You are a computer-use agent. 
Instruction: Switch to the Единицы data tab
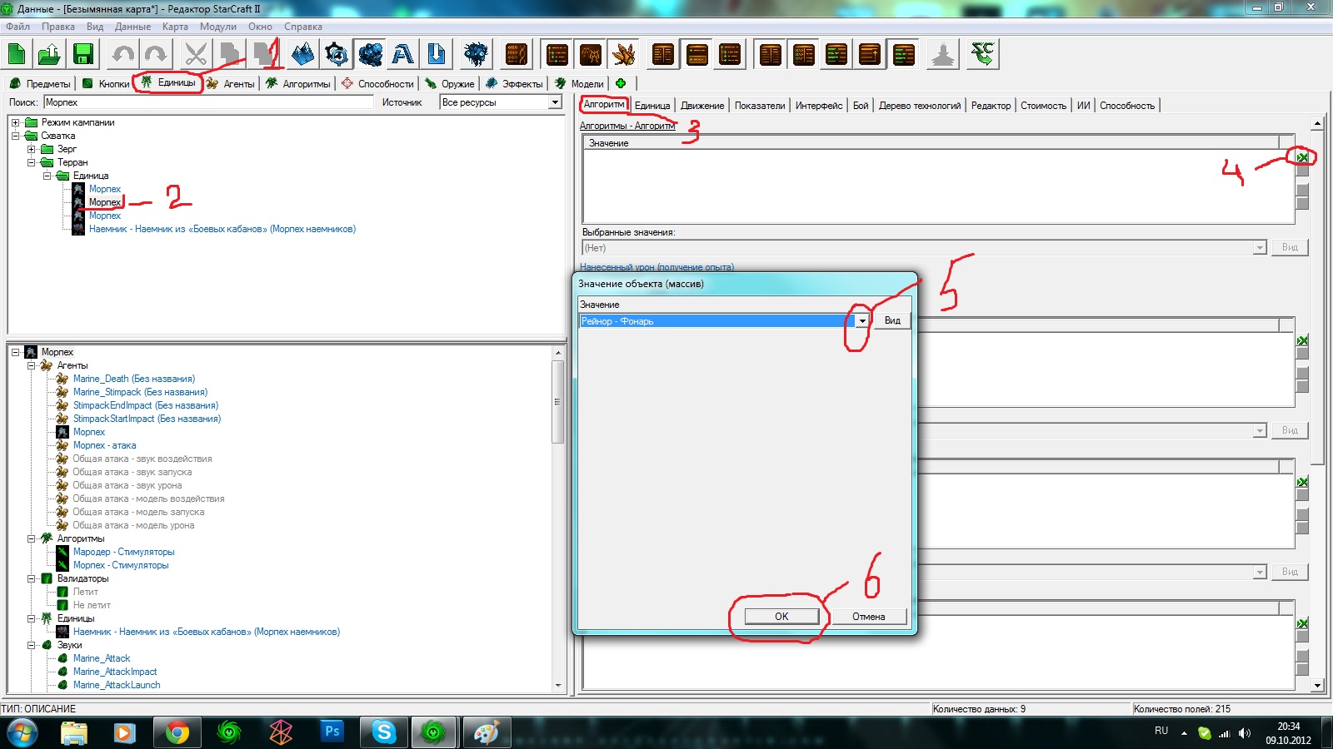(168, 83)
